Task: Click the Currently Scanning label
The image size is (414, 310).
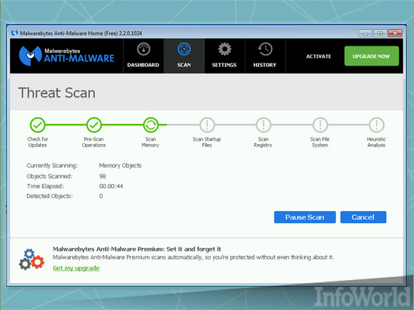Action: coord(52,166)
